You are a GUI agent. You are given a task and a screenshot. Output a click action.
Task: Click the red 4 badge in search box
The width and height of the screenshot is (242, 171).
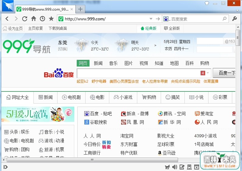tap(203, 73)
